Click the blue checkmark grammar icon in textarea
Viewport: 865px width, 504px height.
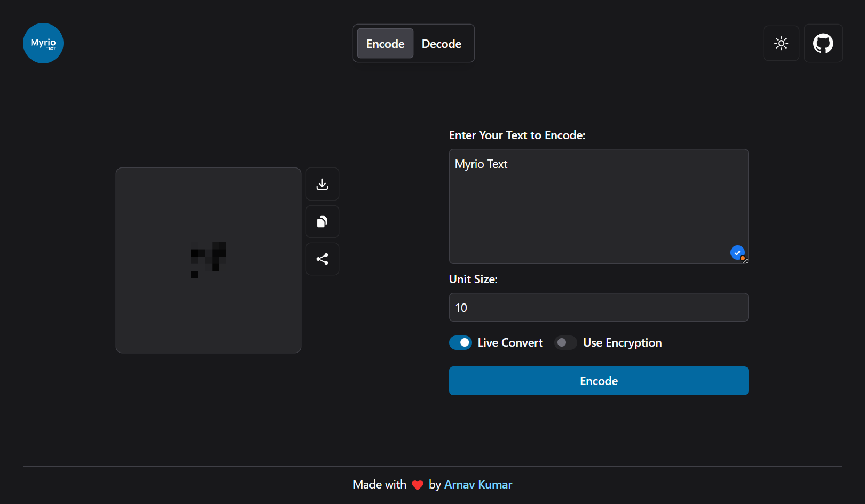737,252
